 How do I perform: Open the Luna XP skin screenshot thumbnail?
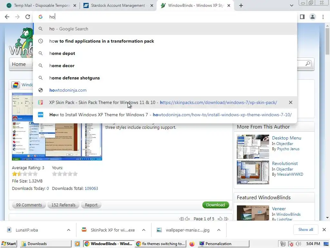[57, 127]
